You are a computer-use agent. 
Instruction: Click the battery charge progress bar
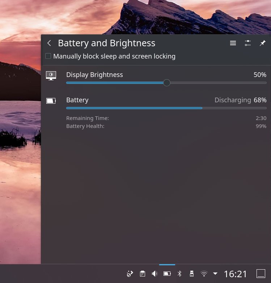click(x=166, y=108)
